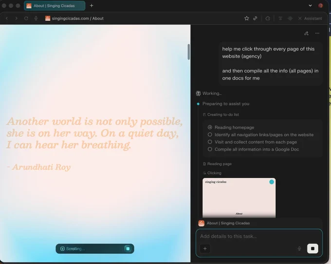Image resolution: width=331 pixels, height=264 pixels.
Task: Click the Working... status line
Action: pyautogui.click(x=209, y=94)
